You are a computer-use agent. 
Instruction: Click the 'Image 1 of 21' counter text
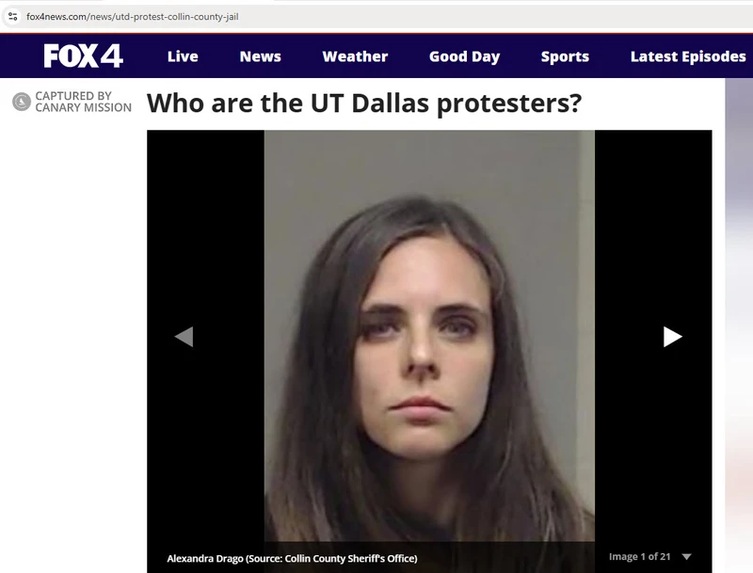pos(640,557)
